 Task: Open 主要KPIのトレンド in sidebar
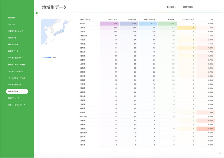[15, 31]
